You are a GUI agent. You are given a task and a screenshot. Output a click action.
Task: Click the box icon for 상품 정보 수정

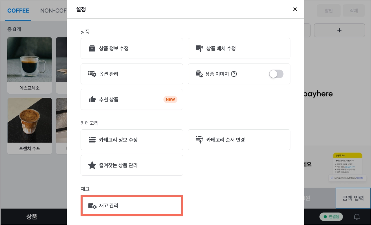coord(92,48)
